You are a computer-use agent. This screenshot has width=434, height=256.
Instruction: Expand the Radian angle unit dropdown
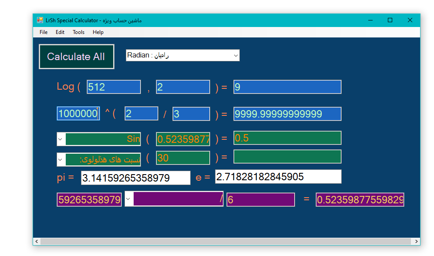tap(236, 55)
